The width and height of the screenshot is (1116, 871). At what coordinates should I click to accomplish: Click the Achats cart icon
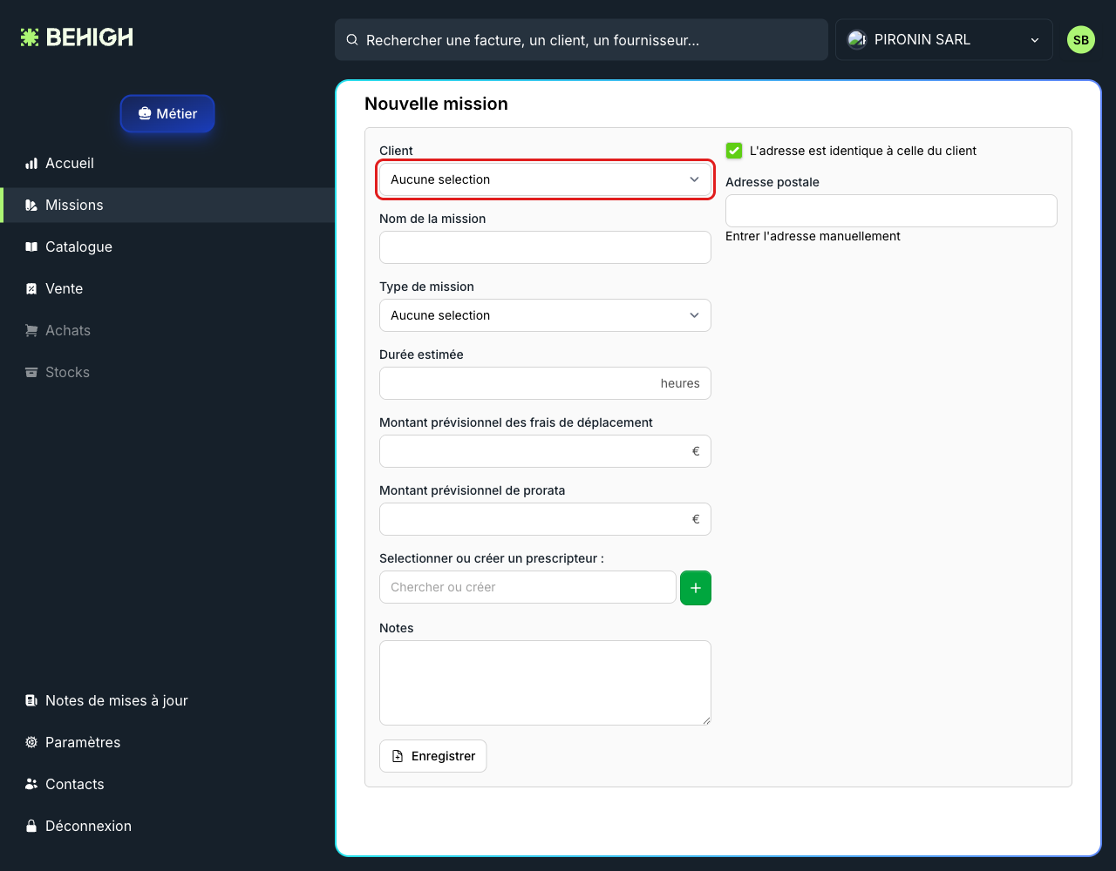click(x=31, y=331)
